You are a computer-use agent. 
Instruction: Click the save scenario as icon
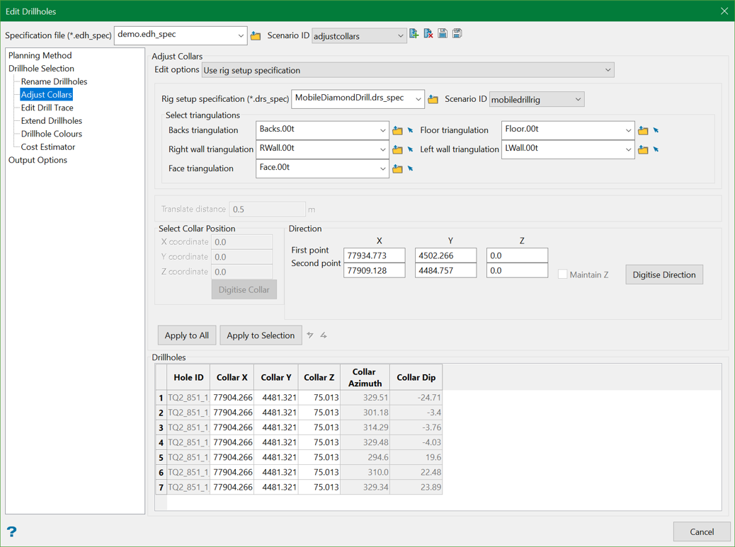coord(457,34)
